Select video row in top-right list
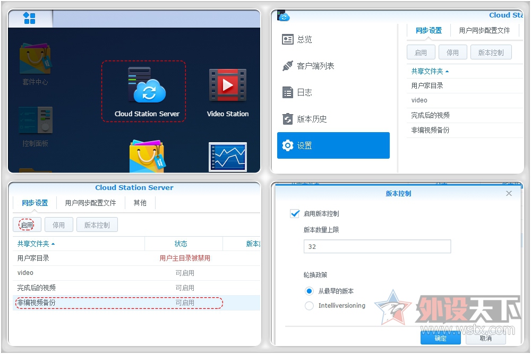The image size is (531, 354). point(465,100)
